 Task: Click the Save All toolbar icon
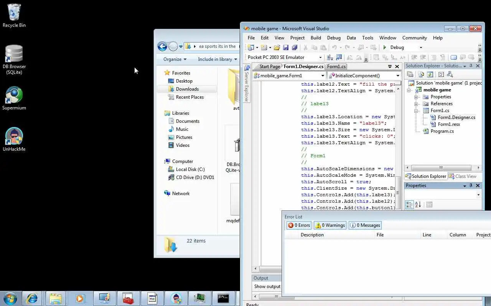295,47
